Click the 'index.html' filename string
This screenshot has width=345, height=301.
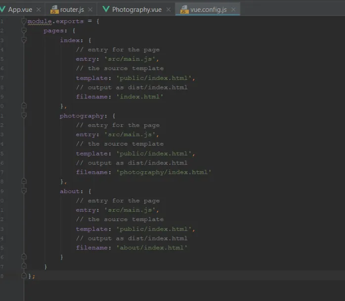point(139,97)
